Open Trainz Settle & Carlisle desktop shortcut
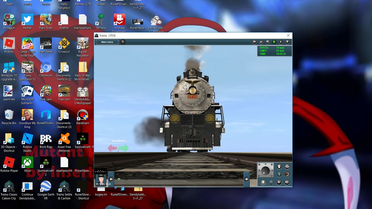This screenshot has width=372, height=209. (x=64, y=190)
